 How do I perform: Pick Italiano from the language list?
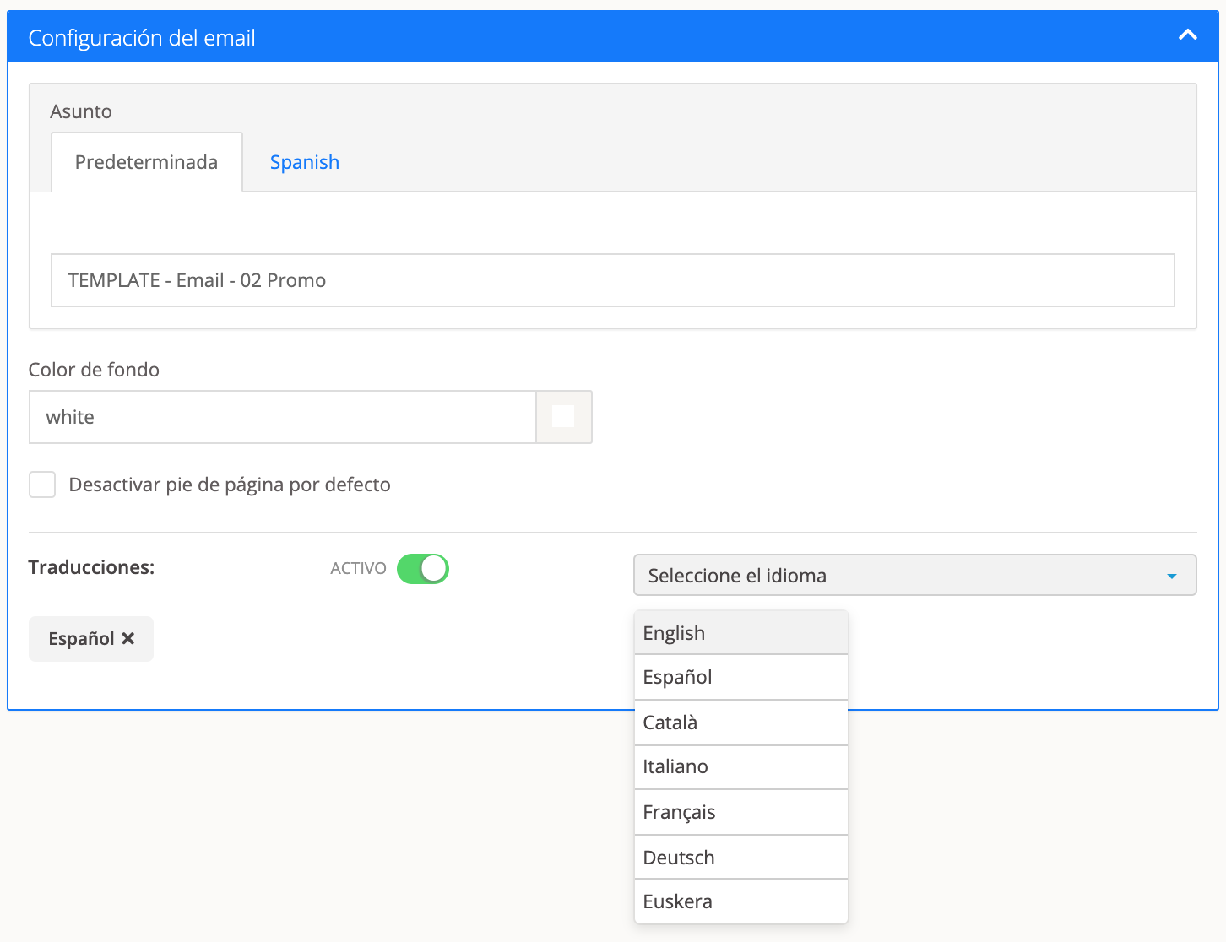740,767
